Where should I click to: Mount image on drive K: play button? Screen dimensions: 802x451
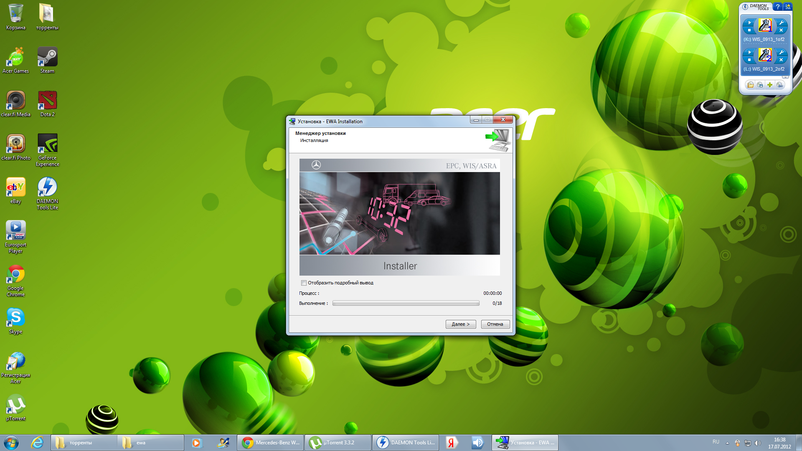click(749, 23)
